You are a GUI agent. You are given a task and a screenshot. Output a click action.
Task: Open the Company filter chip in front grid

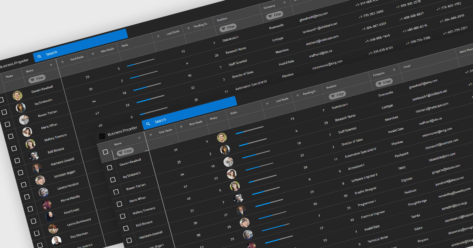pos(384,82)
